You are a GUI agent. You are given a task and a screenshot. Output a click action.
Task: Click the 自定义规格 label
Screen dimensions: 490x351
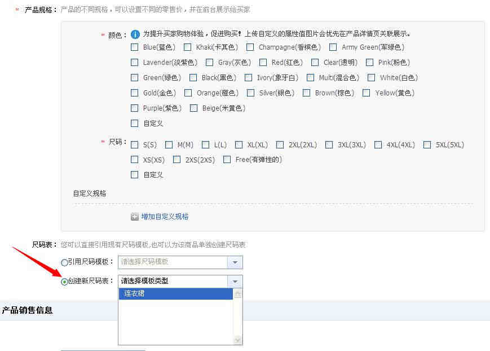pos(90,194)
